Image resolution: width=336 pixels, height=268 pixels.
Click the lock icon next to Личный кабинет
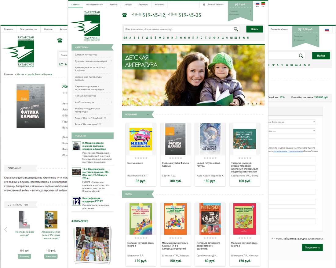click(204, 4)
